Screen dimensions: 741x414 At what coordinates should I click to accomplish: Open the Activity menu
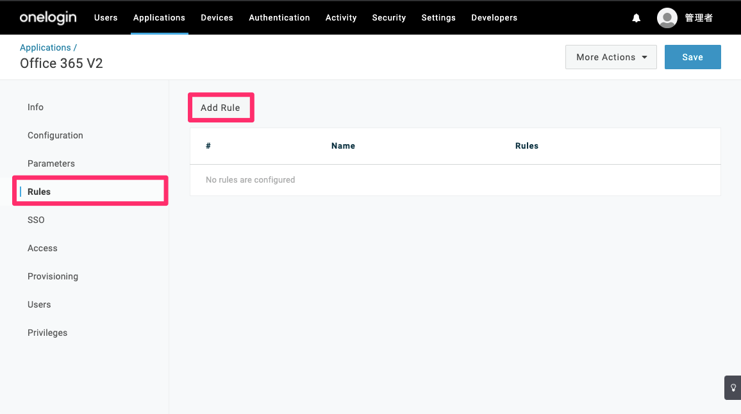341,17
